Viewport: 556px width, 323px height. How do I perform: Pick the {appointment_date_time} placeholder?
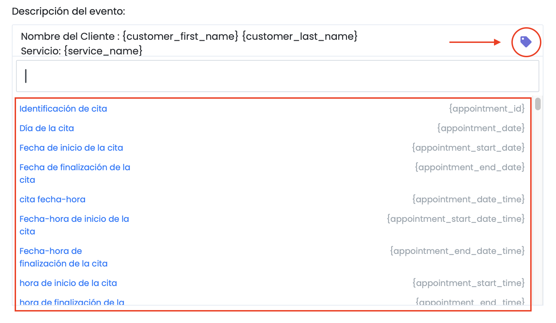[468, 200]
